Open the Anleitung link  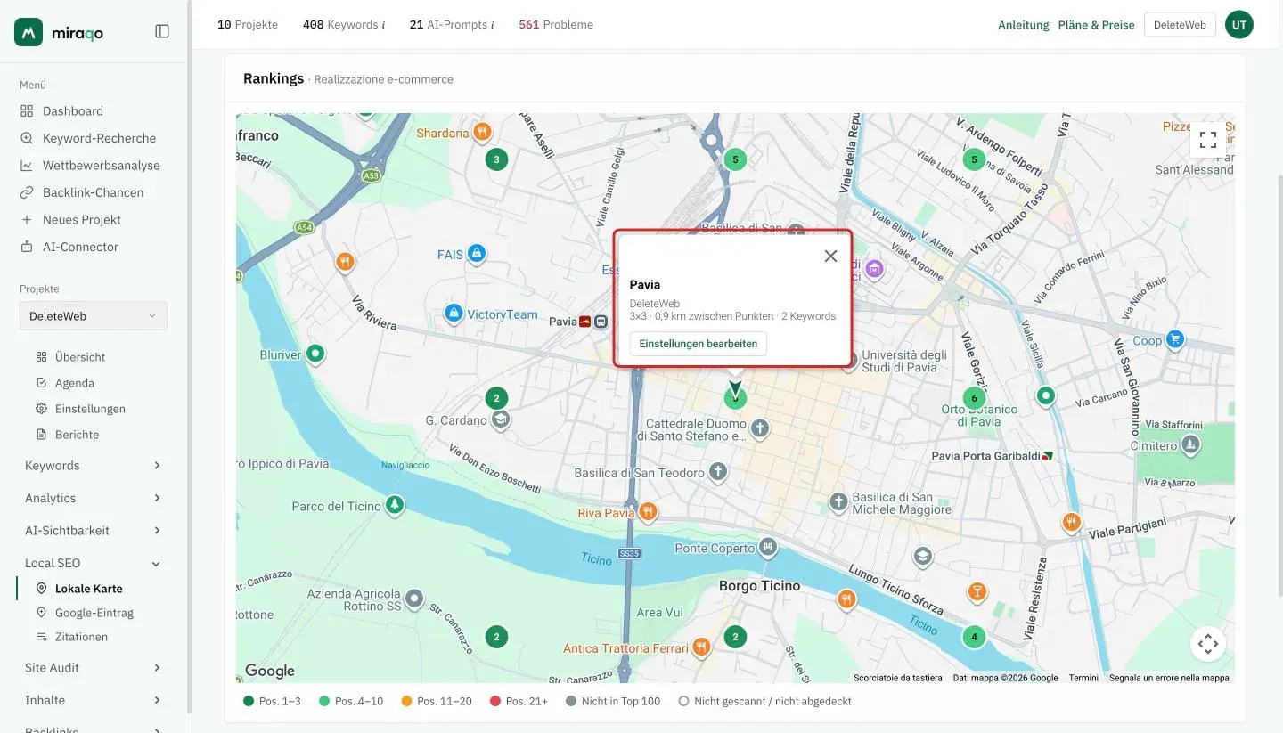(1024, 25)
